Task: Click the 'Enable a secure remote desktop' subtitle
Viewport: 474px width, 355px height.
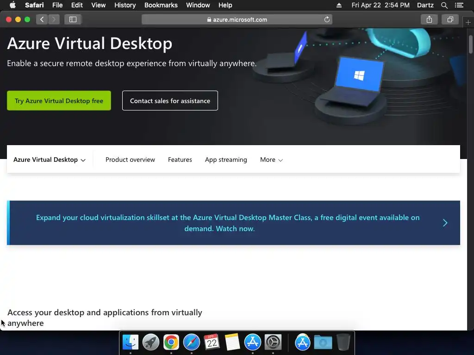Action: (x=132, y=63)
